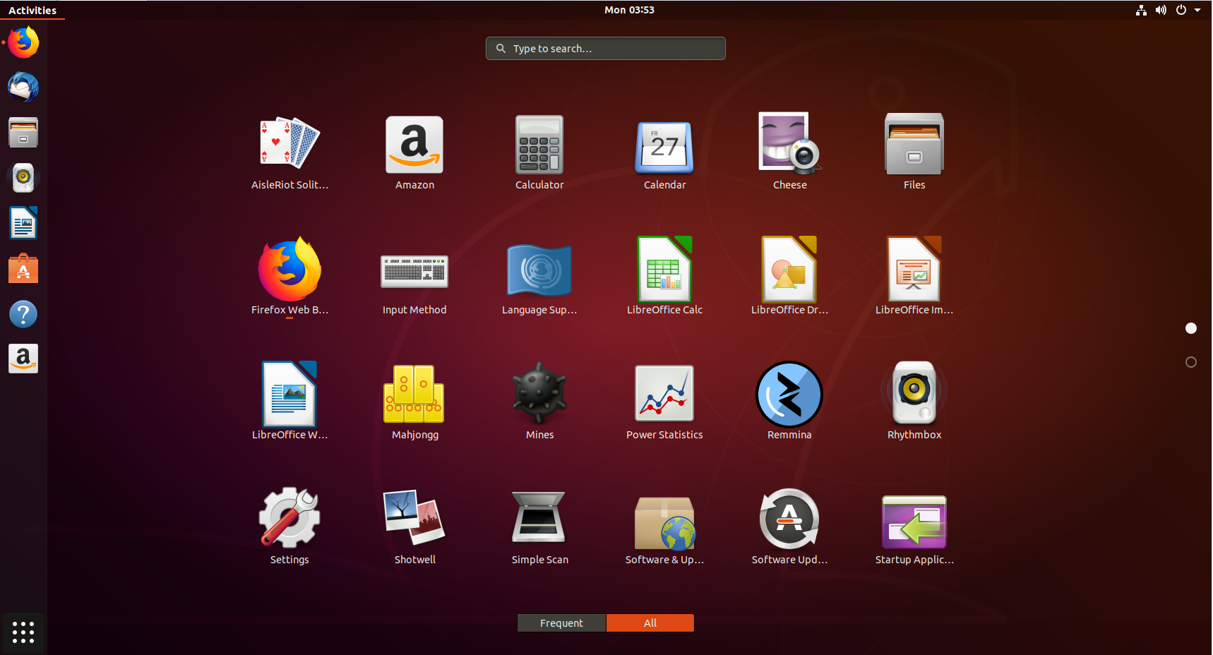1213x655 pixels.
Task: Click the Rhythmbox dock icon
Action: point(23,178)
